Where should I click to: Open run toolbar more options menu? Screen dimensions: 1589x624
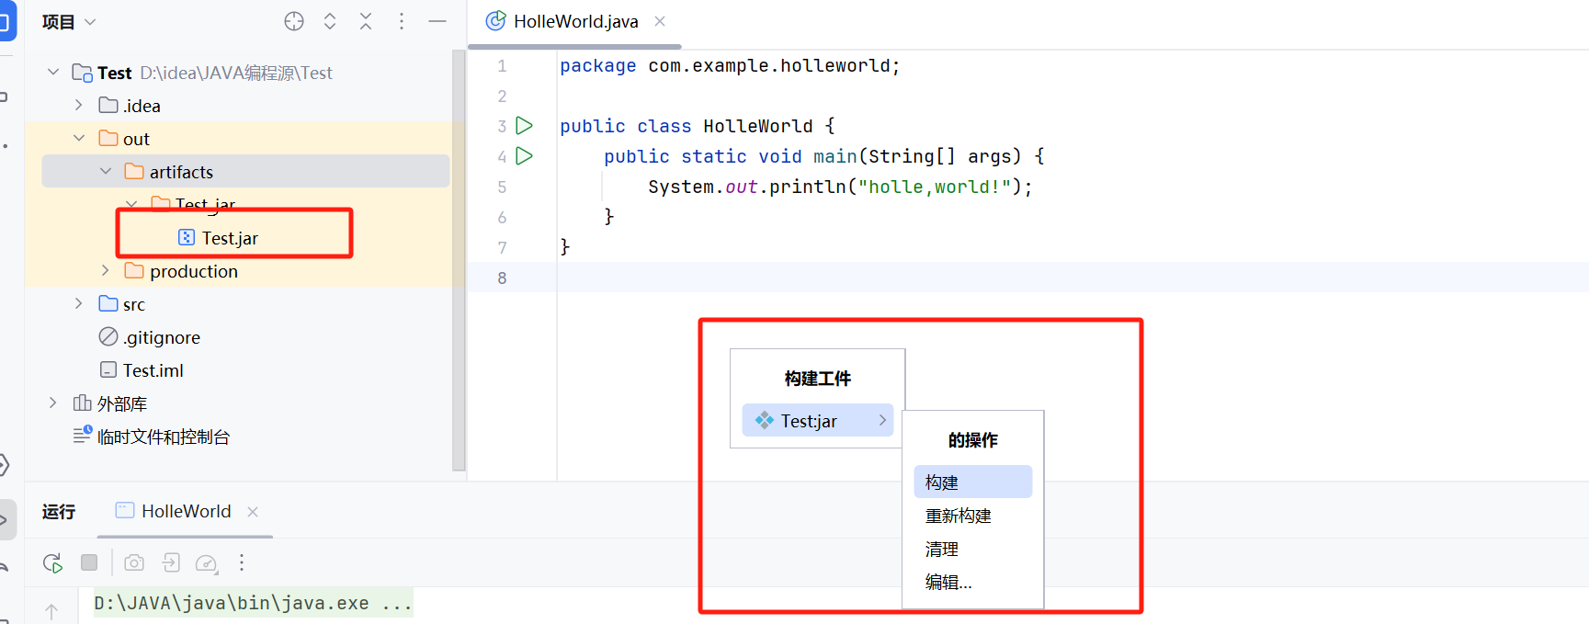pyautogui.click(x=242, y=562)
